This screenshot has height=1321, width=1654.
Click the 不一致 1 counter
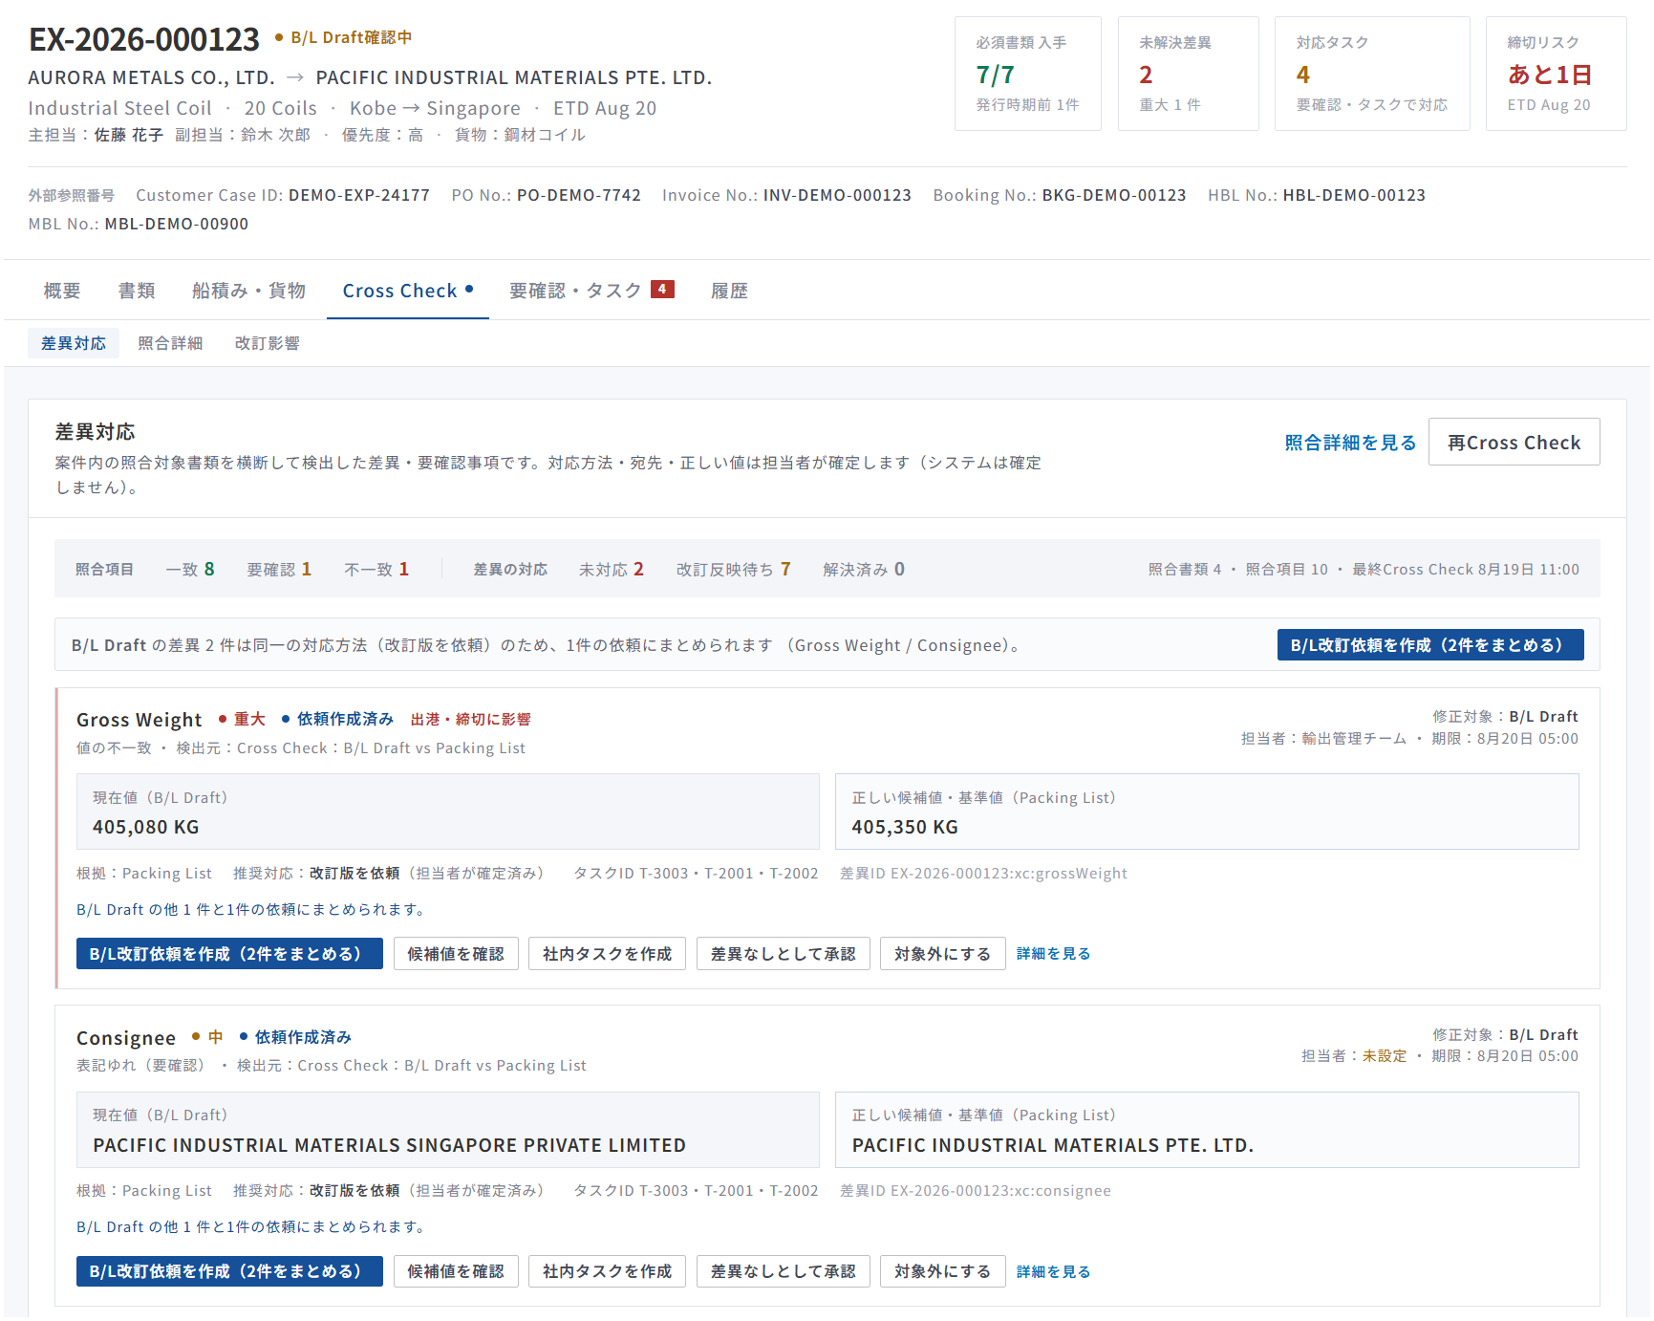376,570
